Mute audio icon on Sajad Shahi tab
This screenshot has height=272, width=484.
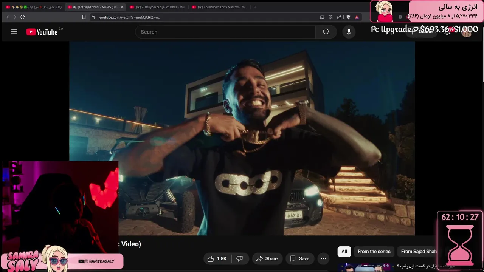coord(75,7)
